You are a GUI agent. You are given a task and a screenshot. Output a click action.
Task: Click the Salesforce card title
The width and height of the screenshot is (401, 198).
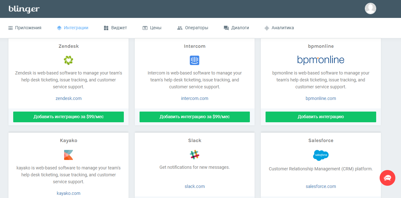coord(321,140)
